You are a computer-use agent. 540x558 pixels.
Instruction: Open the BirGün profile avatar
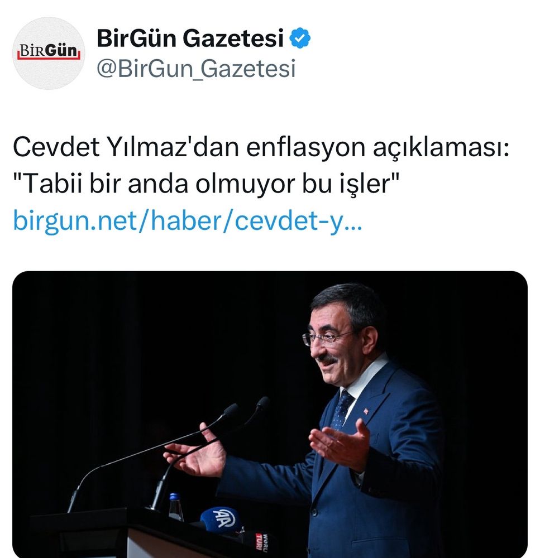pyautogui.click(x=49, y=53)
